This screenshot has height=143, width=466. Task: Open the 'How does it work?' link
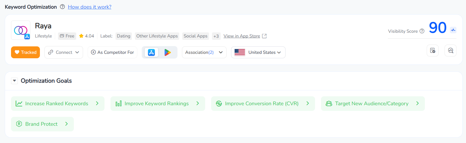tap(90, 7)
